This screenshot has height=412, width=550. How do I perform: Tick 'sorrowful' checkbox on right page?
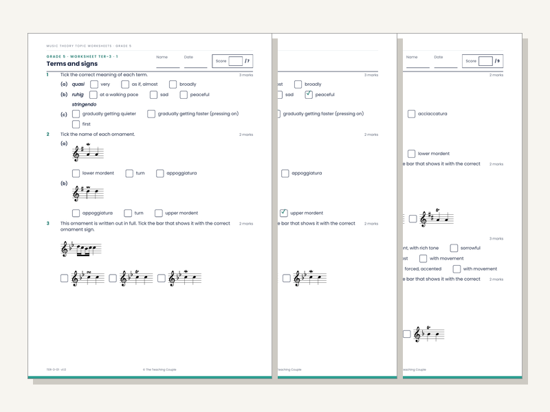pos(454,249)
